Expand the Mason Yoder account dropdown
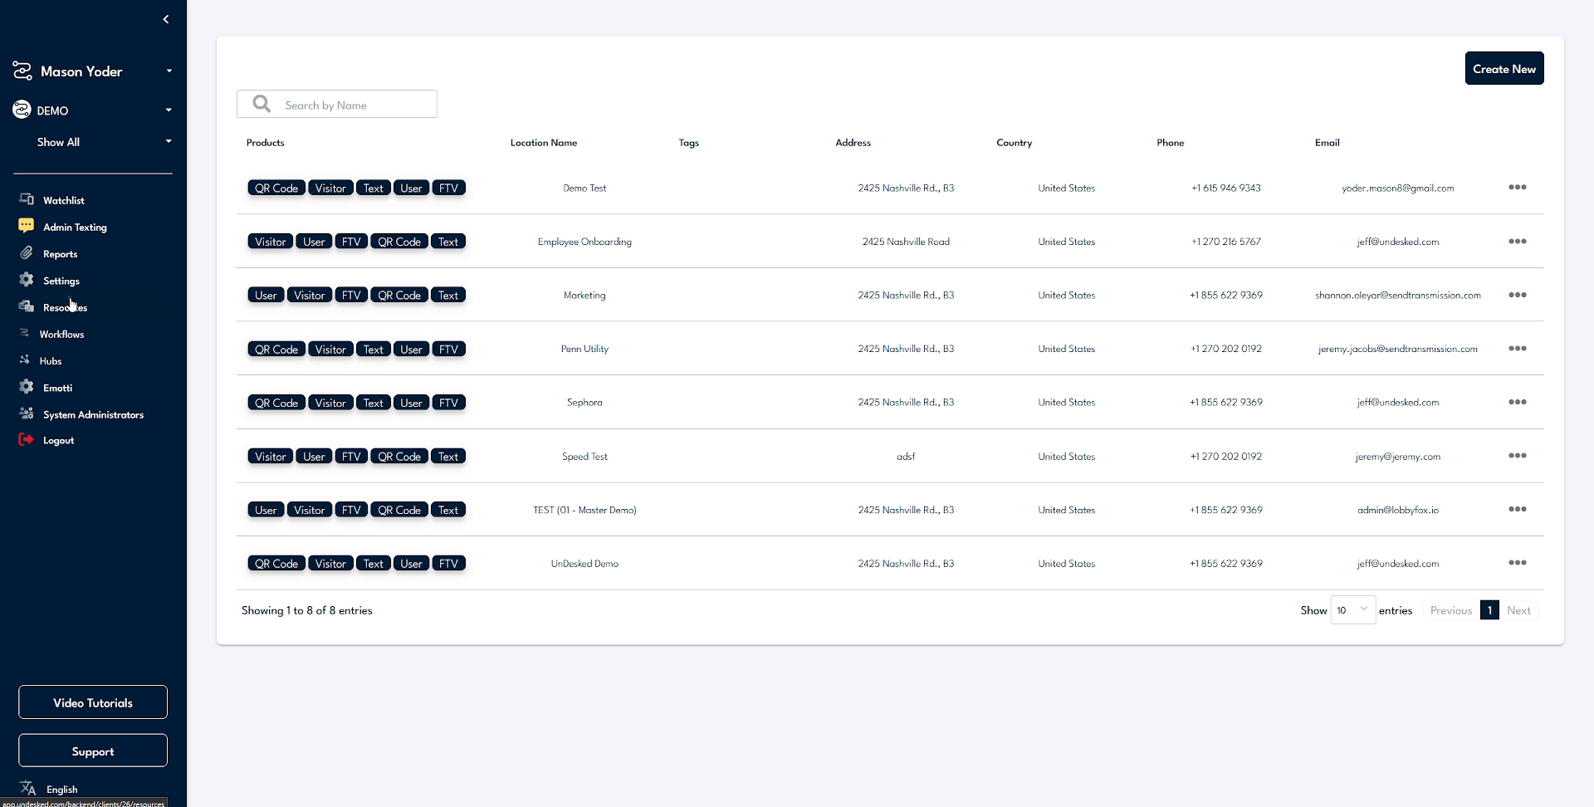1594x807 pixels. click(169, 71)
